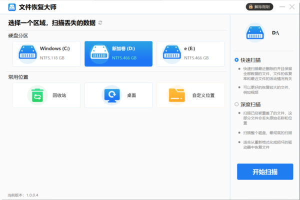Click the 深度扫描 option label text
This screenshot has width=300, height=200.
(x=250, y=104)
